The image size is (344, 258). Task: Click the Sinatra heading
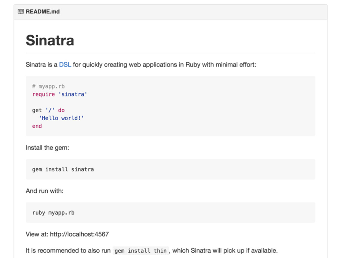click(50, 40)
